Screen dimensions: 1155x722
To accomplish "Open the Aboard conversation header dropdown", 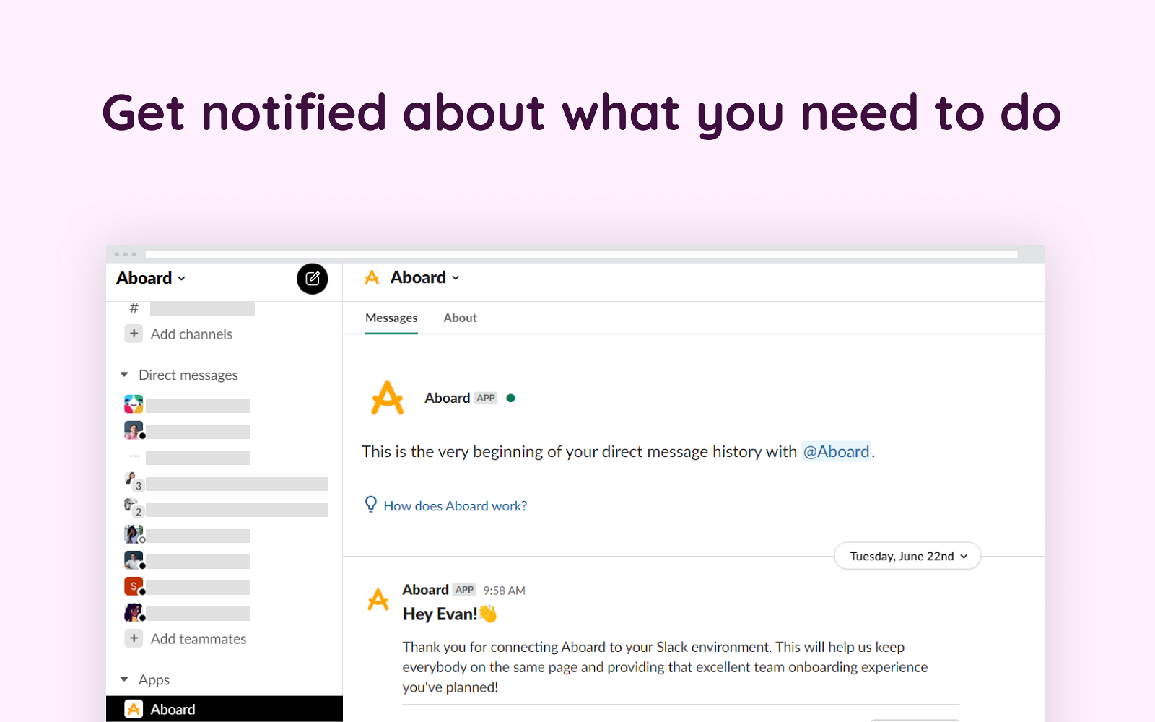I will [x=424, y=278].
